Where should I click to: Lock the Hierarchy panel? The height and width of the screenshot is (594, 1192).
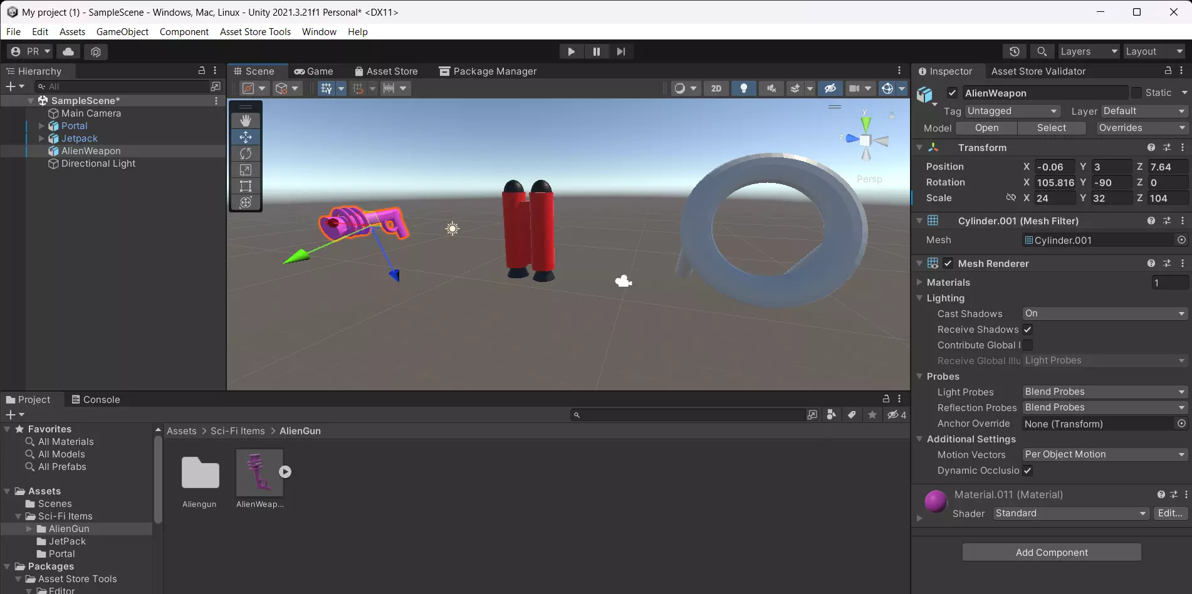(x=202, y=71)
